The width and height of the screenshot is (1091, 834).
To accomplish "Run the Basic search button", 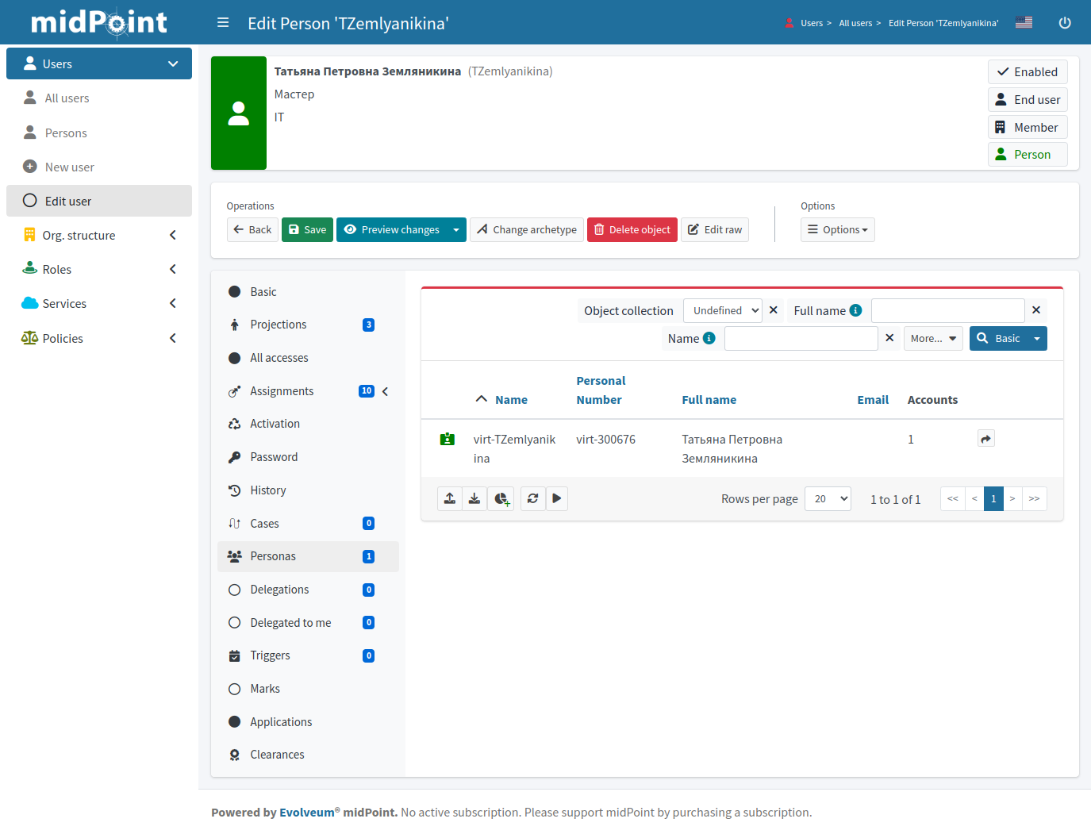I will (998, 338).
